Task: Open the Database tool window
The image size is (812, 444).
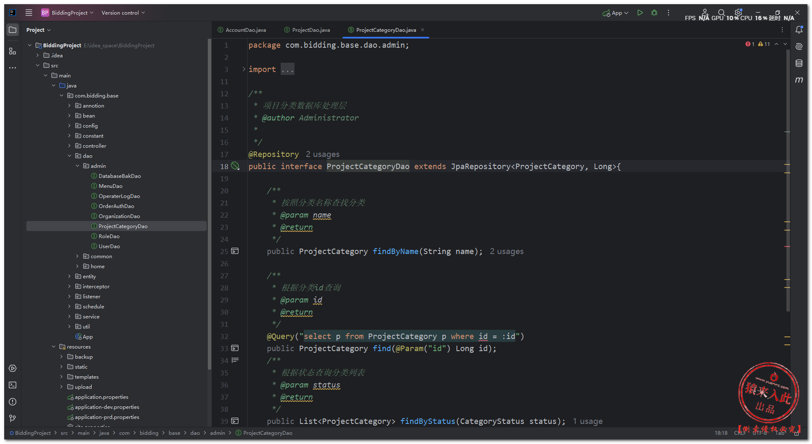Action: [799, 63]
